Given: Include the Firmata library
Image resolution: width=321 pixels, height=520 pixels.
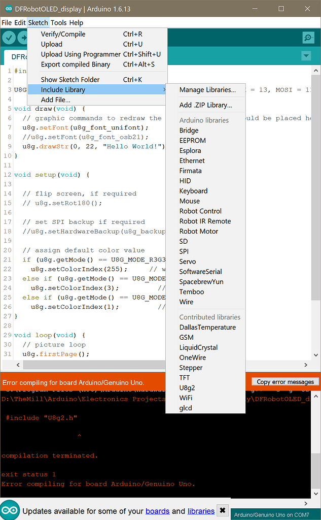Looking at the screenshot, I should [205, 171].
